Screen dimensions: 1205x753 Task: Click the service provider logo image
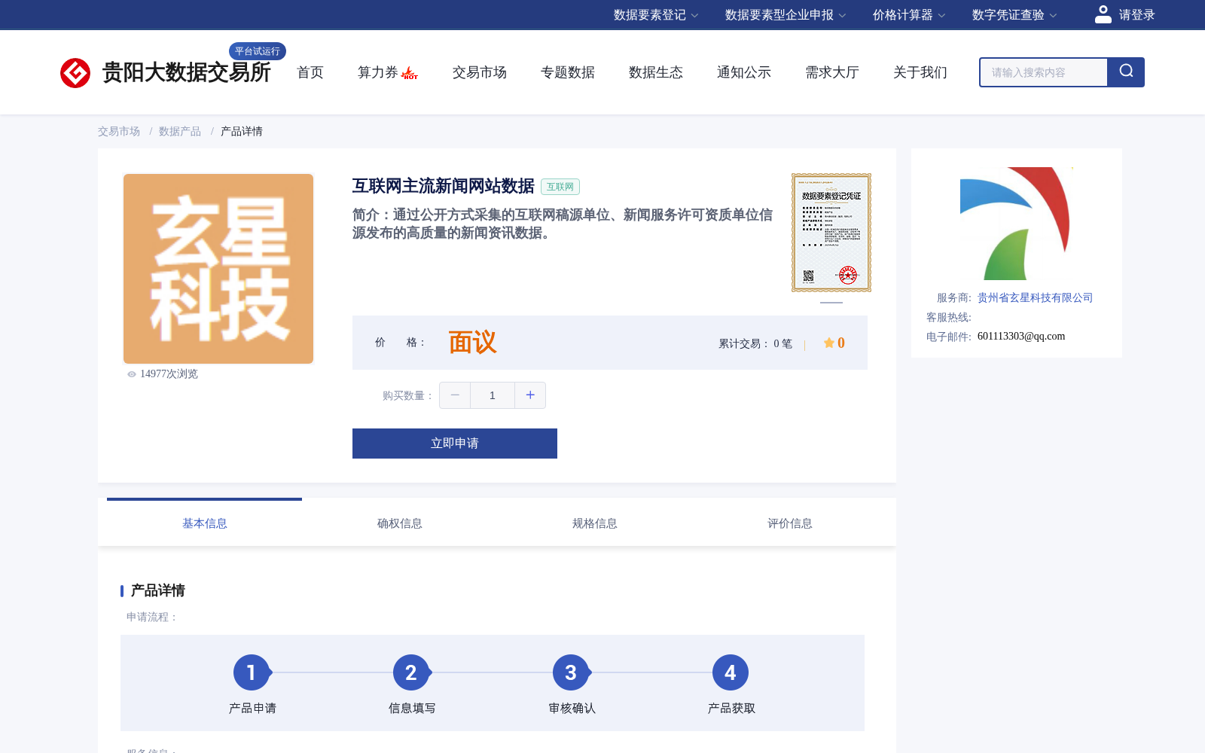tap(1015, 224)
